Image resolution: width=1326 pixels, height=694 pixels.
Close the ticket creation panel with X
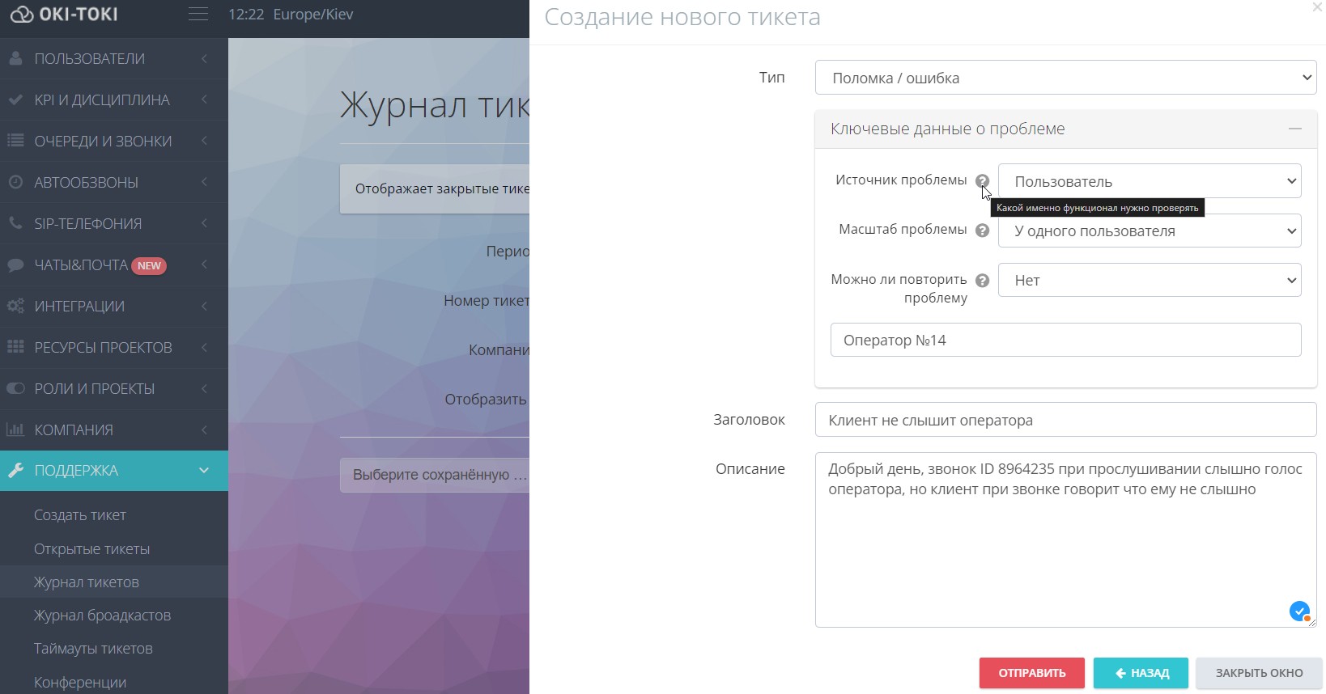pyautogui.click(x=1317, y=7)
